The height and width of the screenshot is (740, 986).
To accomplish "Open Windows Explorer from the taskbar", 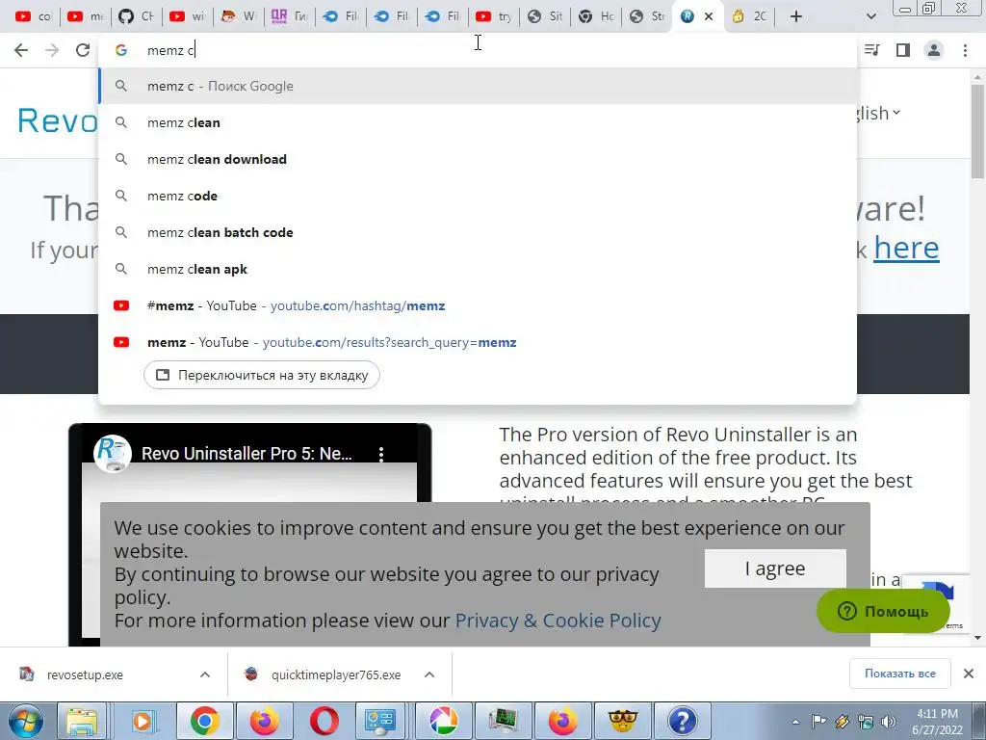I will click(x=82, y=721).
